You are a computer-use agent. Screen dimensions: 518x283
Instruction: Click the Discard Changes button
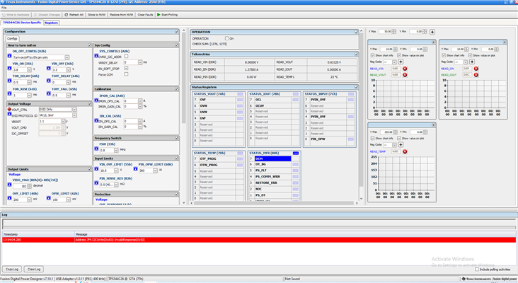tap(47, 15)
